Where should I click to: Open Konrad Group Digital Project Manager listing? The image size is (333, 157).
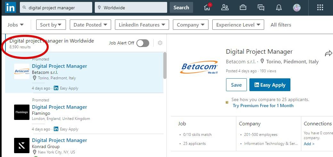(60, 140)
